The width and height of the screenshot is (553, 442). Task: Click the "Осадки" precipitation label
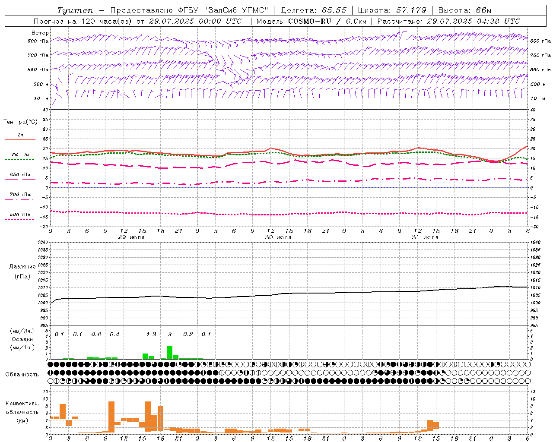pyautogui.click(x=22, y=339)
